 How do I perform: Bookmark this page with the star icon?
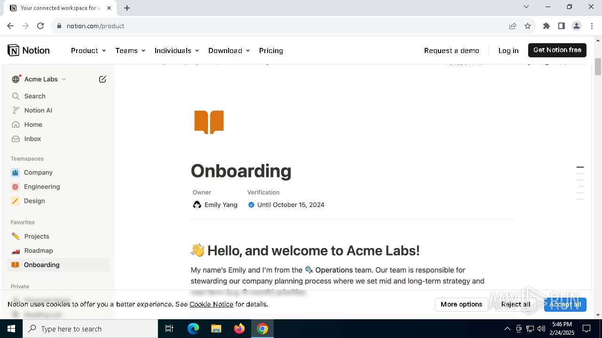pos(528,26)
